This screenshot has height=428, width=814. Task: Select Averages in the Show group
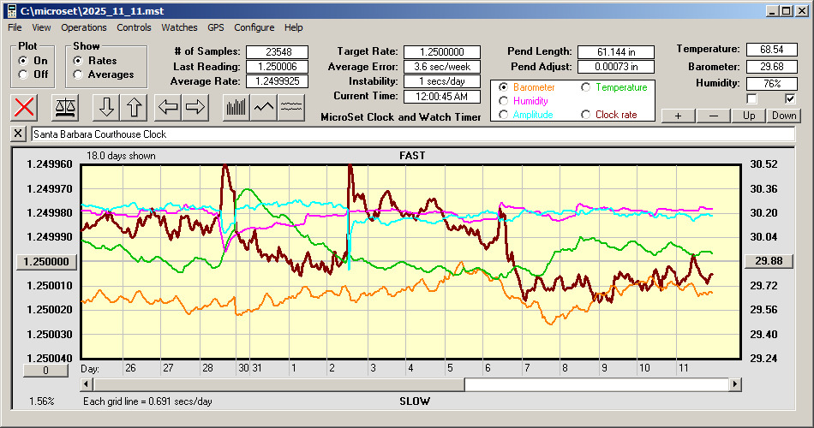79,74
